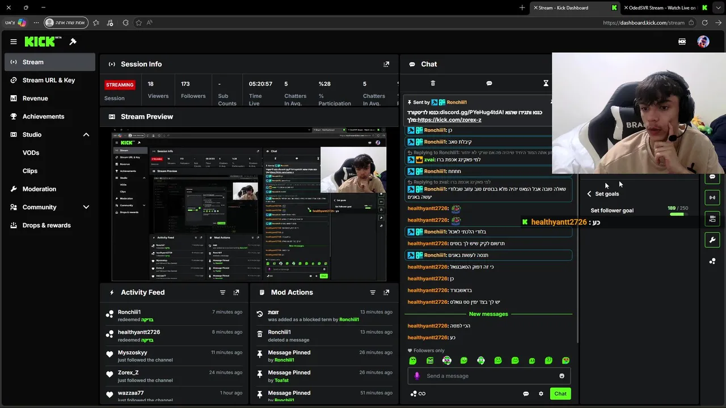Open the kick.com/zorex-z link in pinned message
The image size is (726, 408).
[x=449, y=120]
